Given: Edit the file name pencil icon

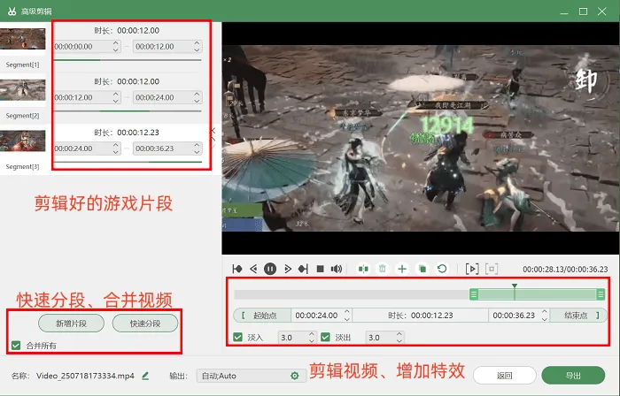Looking at the screenshot, I should point(145,376).
